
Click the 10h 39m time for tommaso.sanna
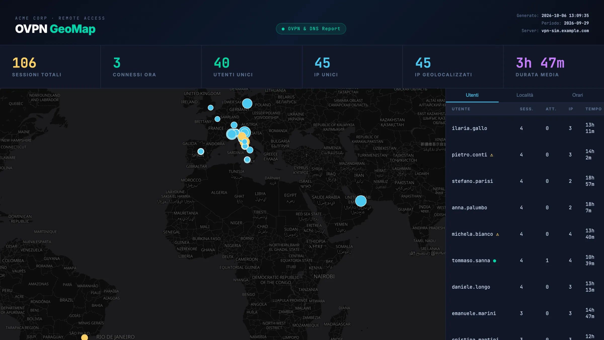coord(590,260)
